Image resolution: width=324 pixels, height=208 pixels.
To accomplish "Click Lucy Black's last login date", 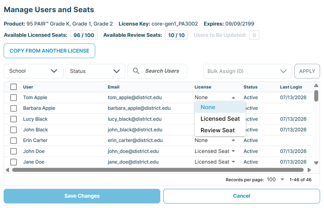I will (x=293, y=119).
